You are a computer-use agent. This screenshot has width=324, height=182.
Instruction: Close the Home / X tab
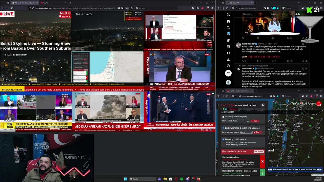click(252, 3)
